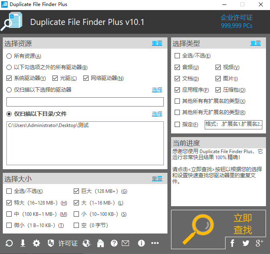Click the globe language icon
The width and height of the screenshot is (270, 254).
(87, 243)
